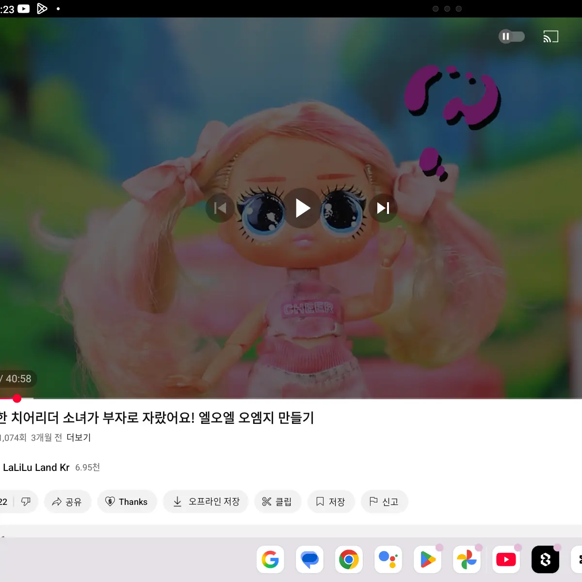Save video to playlist with 저장
582x582 pixels.
click(x=331, y=501)
